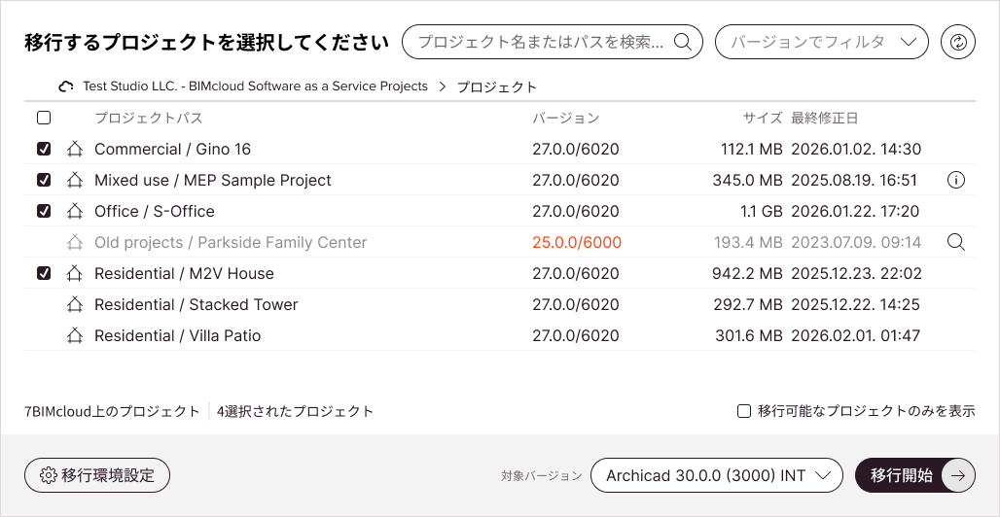Uncheck Mixed use / MEP Sample Project checkbox
This screenshot has width=1000, height=517.
(x=44, y=181)
